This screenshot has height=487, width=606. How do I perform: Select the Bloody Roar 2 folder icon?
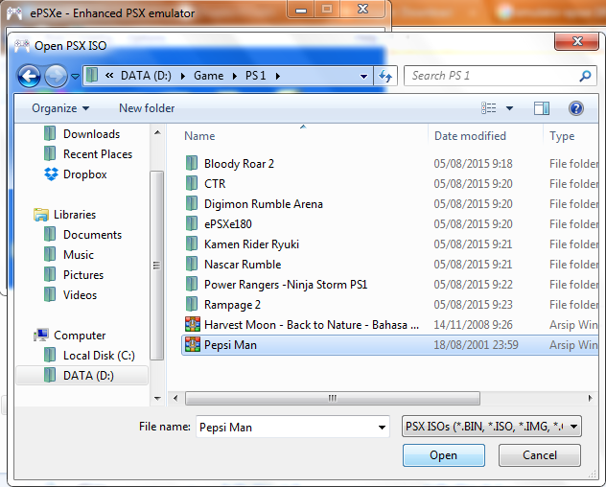pyautogui.click(x=192, y=164)
